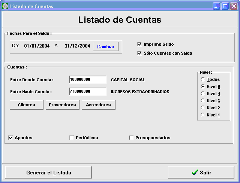This screenshot has width=240, height=183.
Task: Select the Todos level radio button
Action: [x=203, y=79]
